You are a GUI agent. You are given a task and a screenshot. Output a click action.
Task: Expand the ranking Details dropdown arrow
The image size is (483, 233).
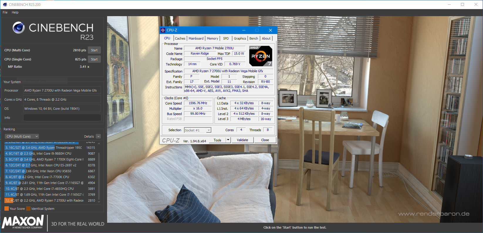[98, 136]
